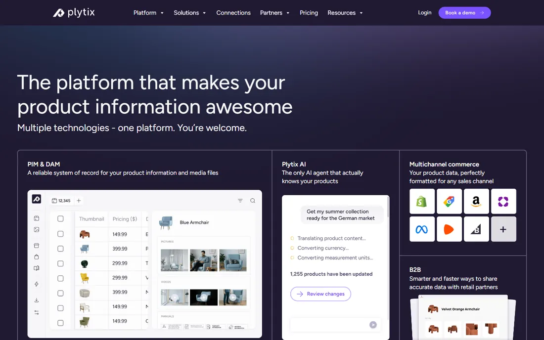Click the calendar icon on the 12,345 tab

pos(54,201)
